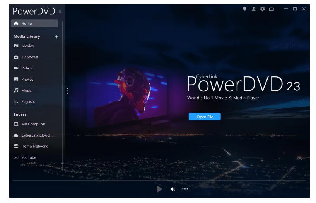Browse the Photos library

pos(27,80)
